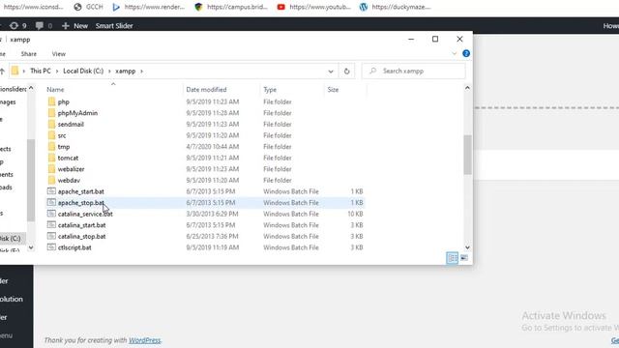Click the src folder icon
This screenshot has width=619, height=348.
coord(51,135)
